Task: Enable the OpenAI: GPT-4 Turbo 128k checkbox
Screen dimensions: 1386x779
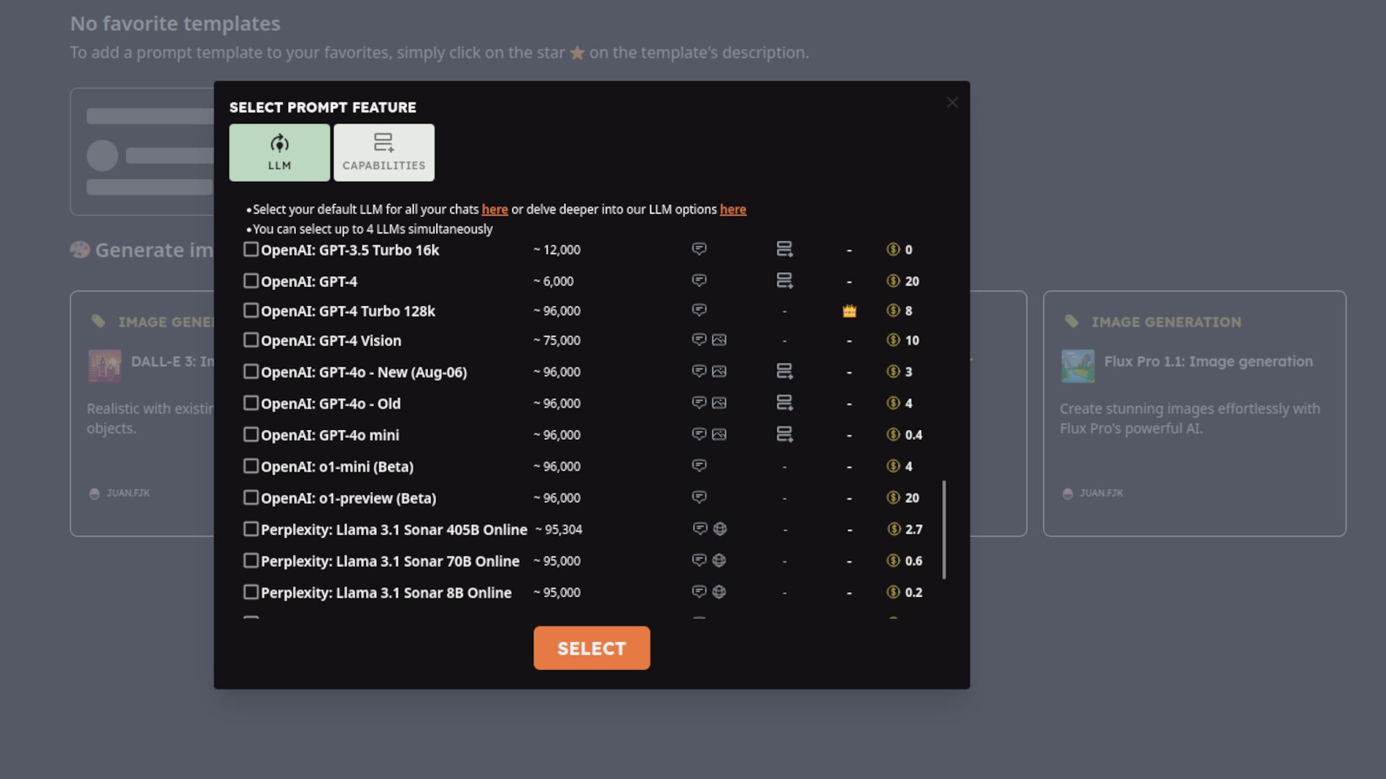Action: pyautogui.click(x=250, y=310)
